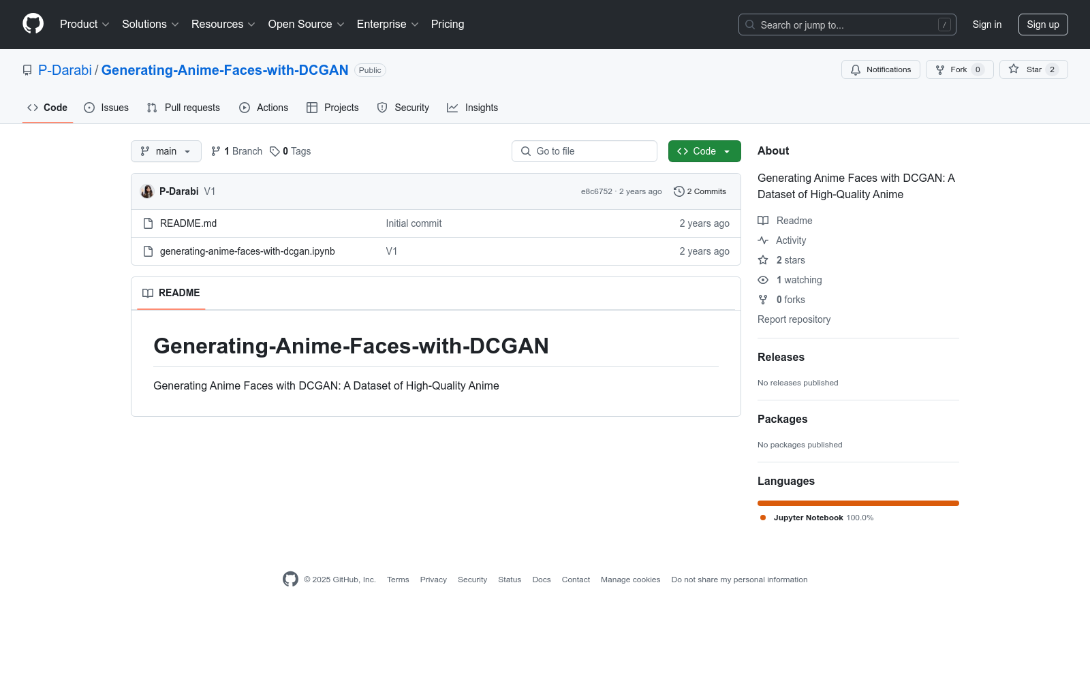The height and width of the screenshot is (681, 1090).
Task: Click the star icon in Star button
Action: click(x=1014, y=69)
